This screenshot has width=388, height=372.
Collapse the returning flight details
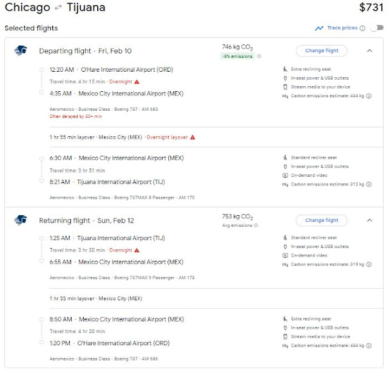point(369,220)
